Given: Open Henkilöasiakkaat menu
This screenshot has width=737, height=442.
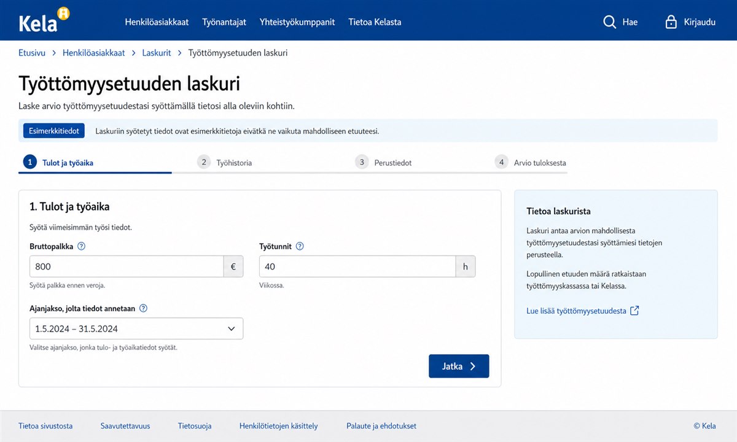Looking at the screenshot, I should (x=157, y=22).
